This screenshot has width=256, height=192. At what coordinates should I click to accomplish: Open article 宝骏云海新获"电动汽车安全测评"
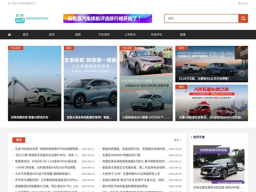click(134, 180)
